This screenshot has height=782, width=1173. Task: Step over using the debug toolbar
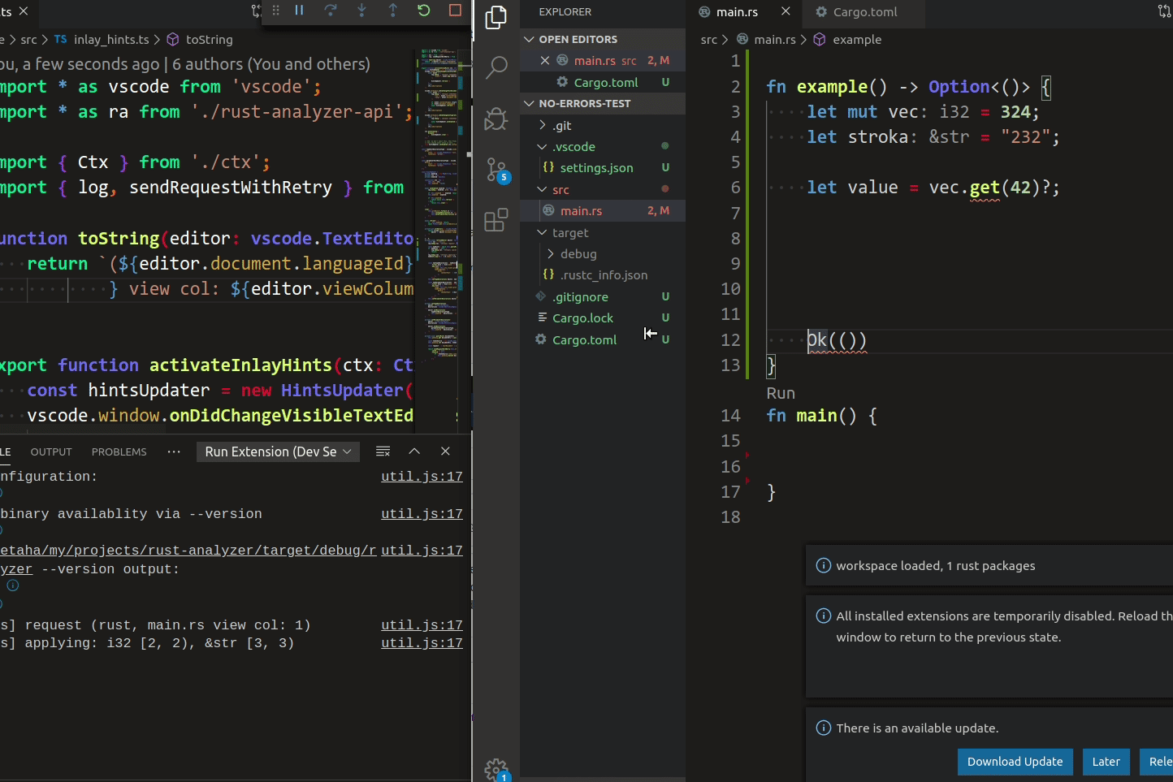[331, 11]
